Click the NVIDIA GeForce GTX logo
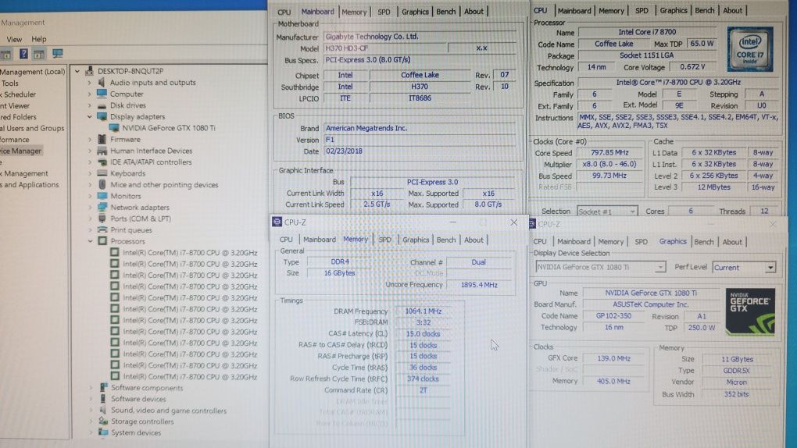Image resolution: width=797 pixels, height=448 pixels. coord(750,312)
